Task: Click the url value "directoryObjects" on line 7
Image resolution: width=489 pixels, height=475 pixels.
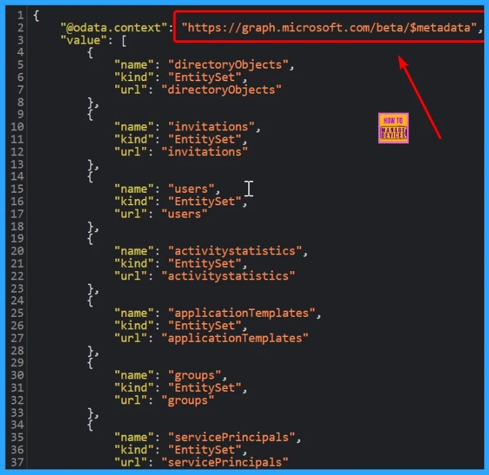Action: (x=221, y=89)
